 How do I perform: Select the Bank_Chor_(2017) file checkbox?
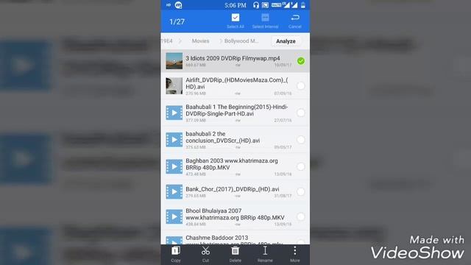tap(301, 191)
